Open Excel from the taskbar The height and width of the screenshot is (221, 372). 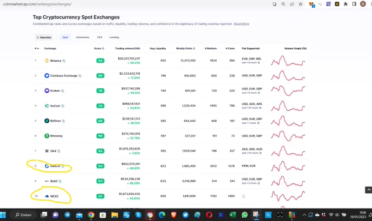[233, 215]
